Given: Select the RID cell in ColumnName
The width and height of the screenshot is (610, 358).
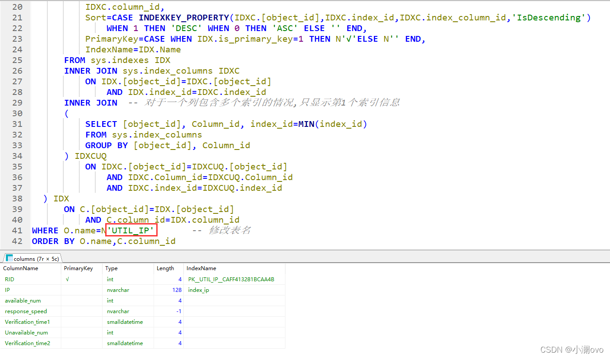Looking at the screenshot, I should pos(31,279).
